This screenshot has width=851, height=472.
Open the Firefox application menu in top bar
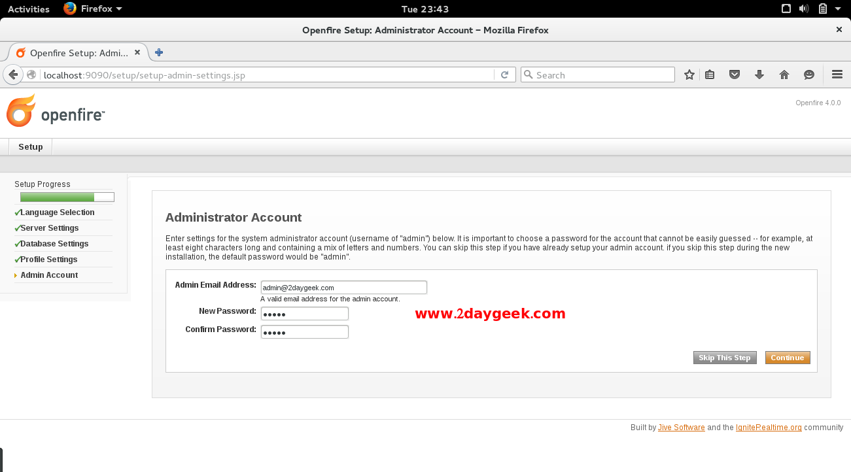pos(92,8)
